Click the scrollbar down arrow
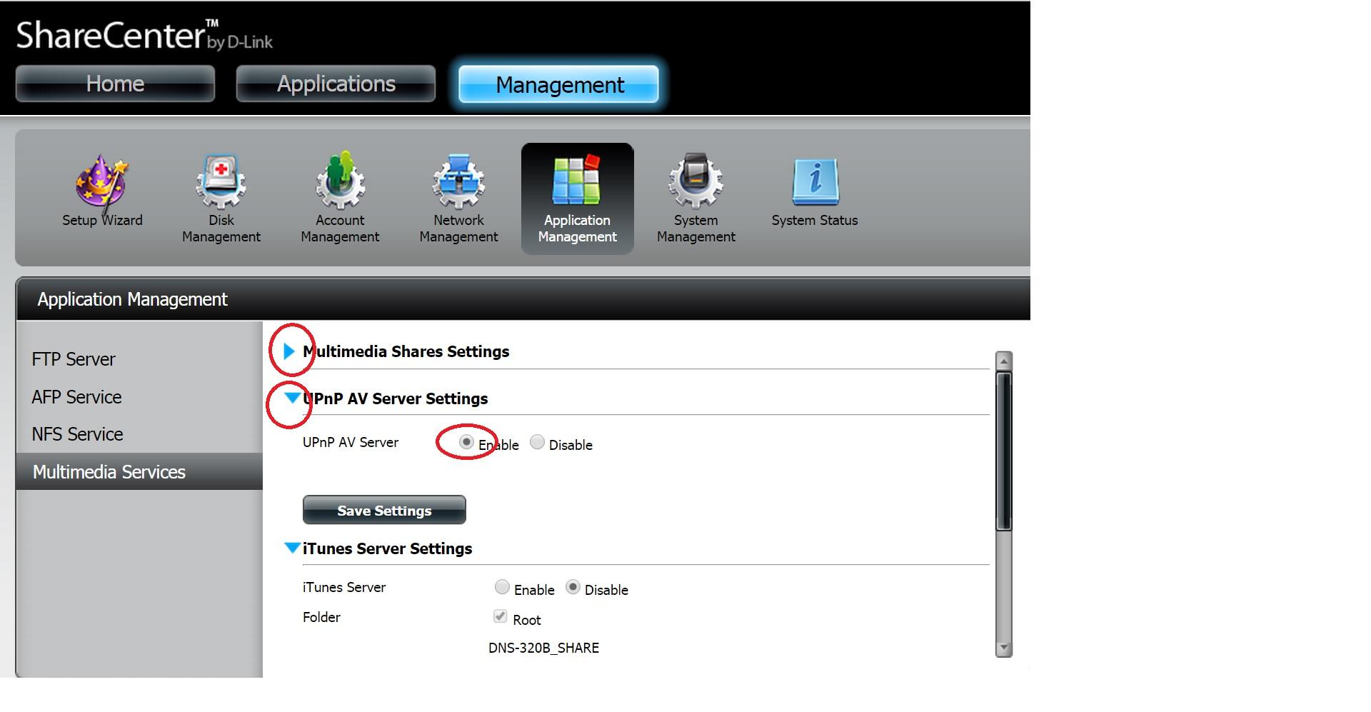This screenshot has width=1371, height=712. click(x=1004, y=648)
